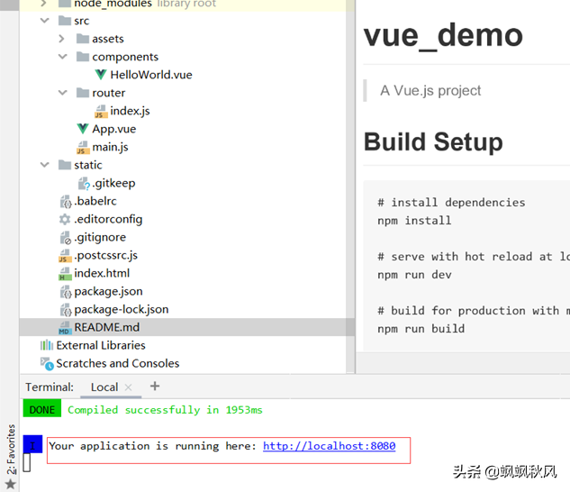Click the Vue icon beside HelloWorld.vue
Screen dimensions: 570x492
pos(101,75)
